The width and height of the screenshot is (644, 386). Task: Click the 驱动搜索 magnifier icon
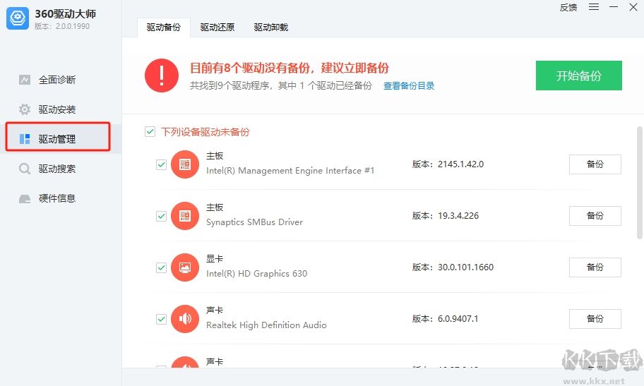25,169
